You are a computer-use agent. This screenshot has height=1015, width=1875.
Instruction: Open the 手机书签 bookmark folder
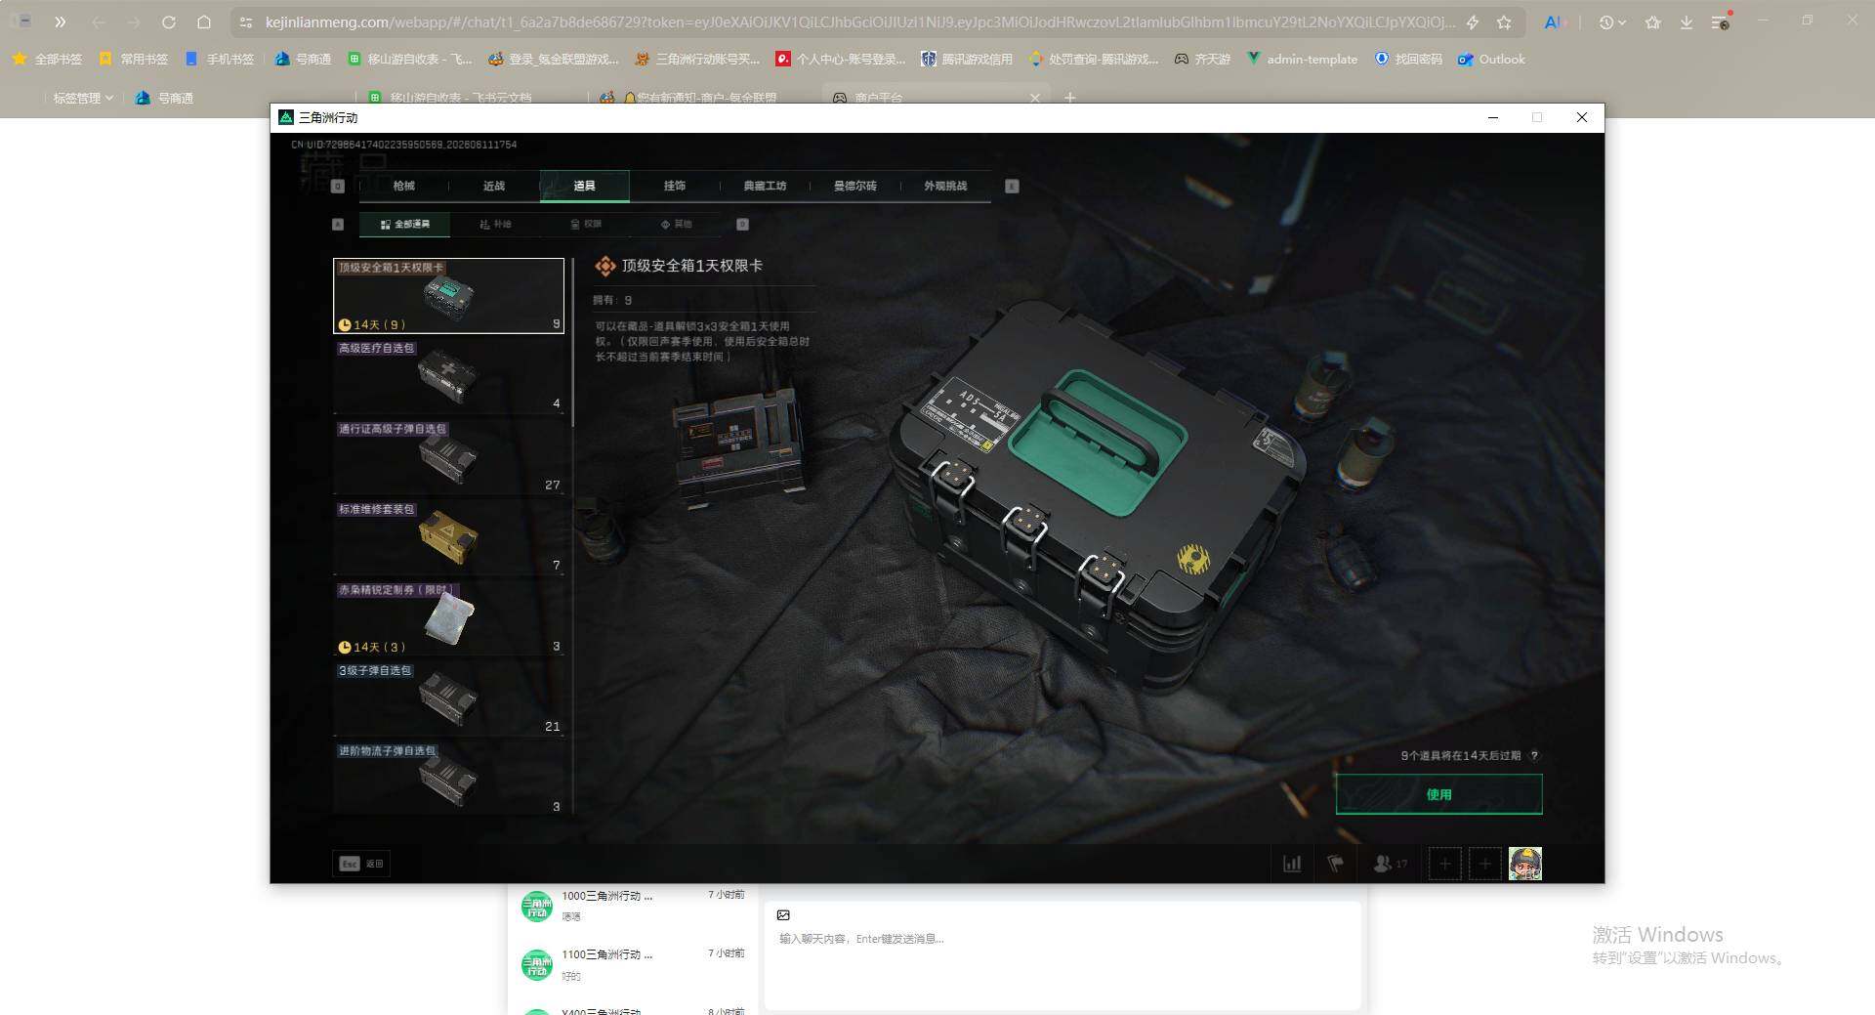point(219,59)
